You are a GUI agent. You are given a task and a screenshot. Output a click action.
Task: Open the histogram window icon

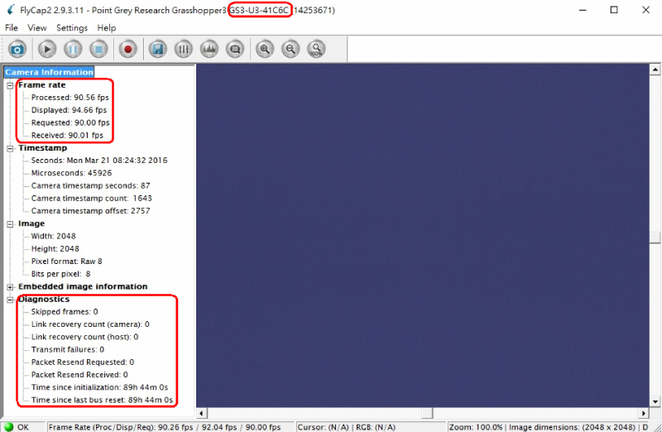(x=209, y=49)
